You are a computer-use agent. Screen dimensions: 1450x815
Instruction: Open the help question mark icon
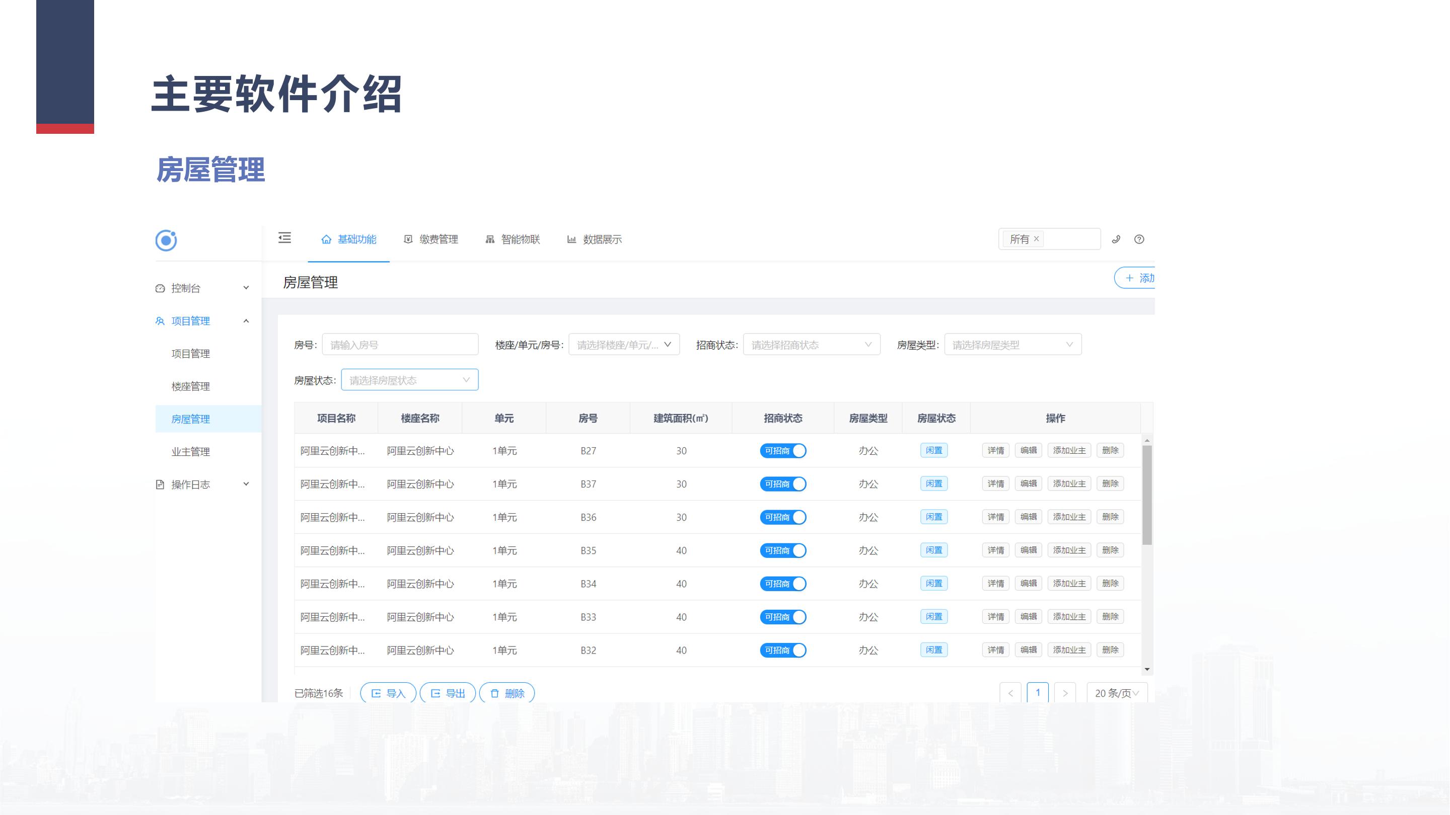[1139, 239]
